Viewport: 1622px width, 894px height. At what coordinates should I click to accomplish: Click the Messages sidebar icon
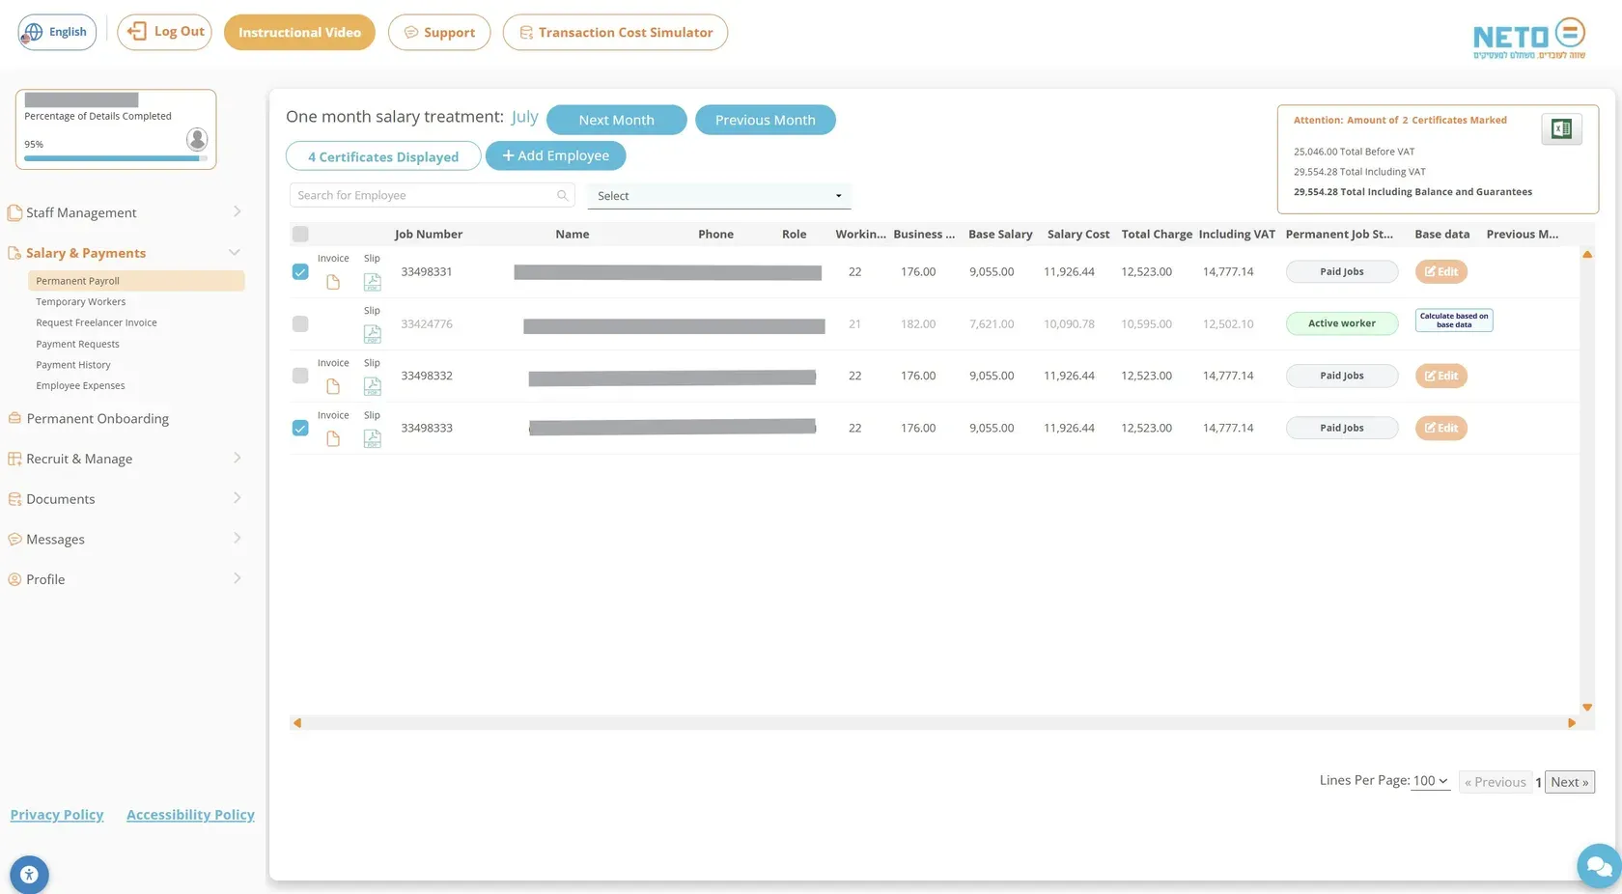[x=14, y=539]
